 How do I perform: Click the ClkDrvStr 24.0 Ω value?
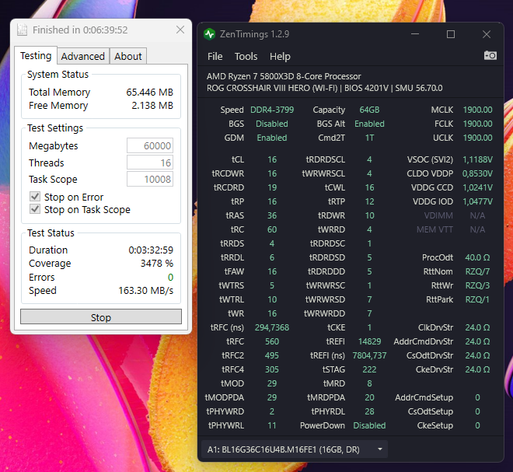point(477,327)
